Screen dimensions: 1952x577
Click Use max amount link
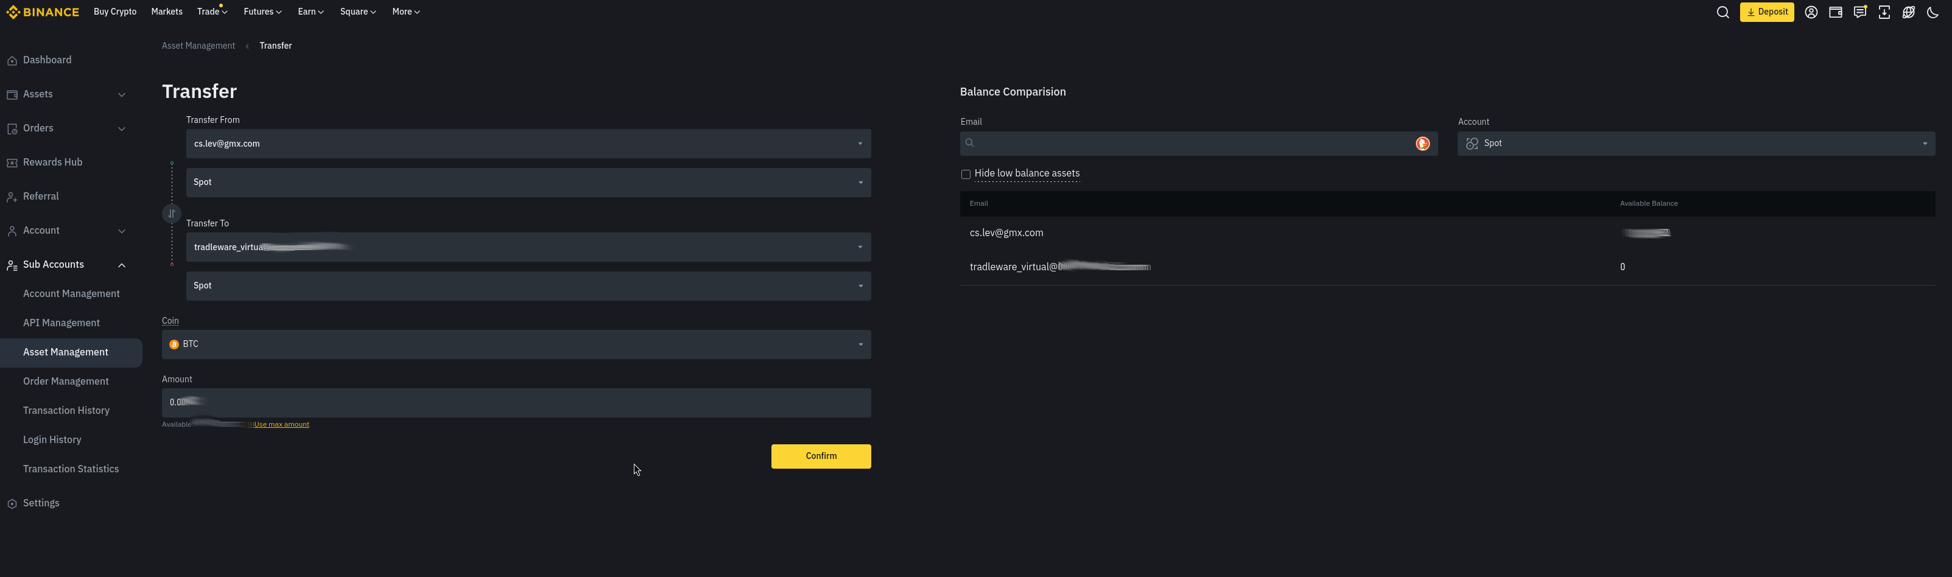coord(281,425)
